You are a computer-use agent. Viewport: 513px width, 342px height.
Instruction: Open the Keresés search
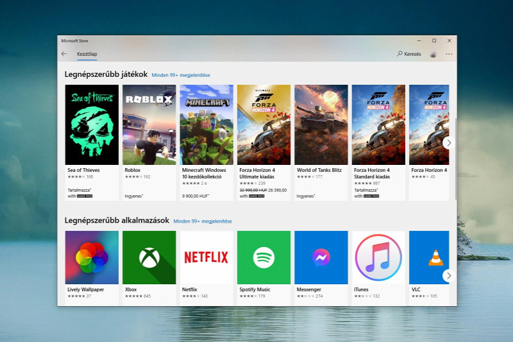(409, 54)
